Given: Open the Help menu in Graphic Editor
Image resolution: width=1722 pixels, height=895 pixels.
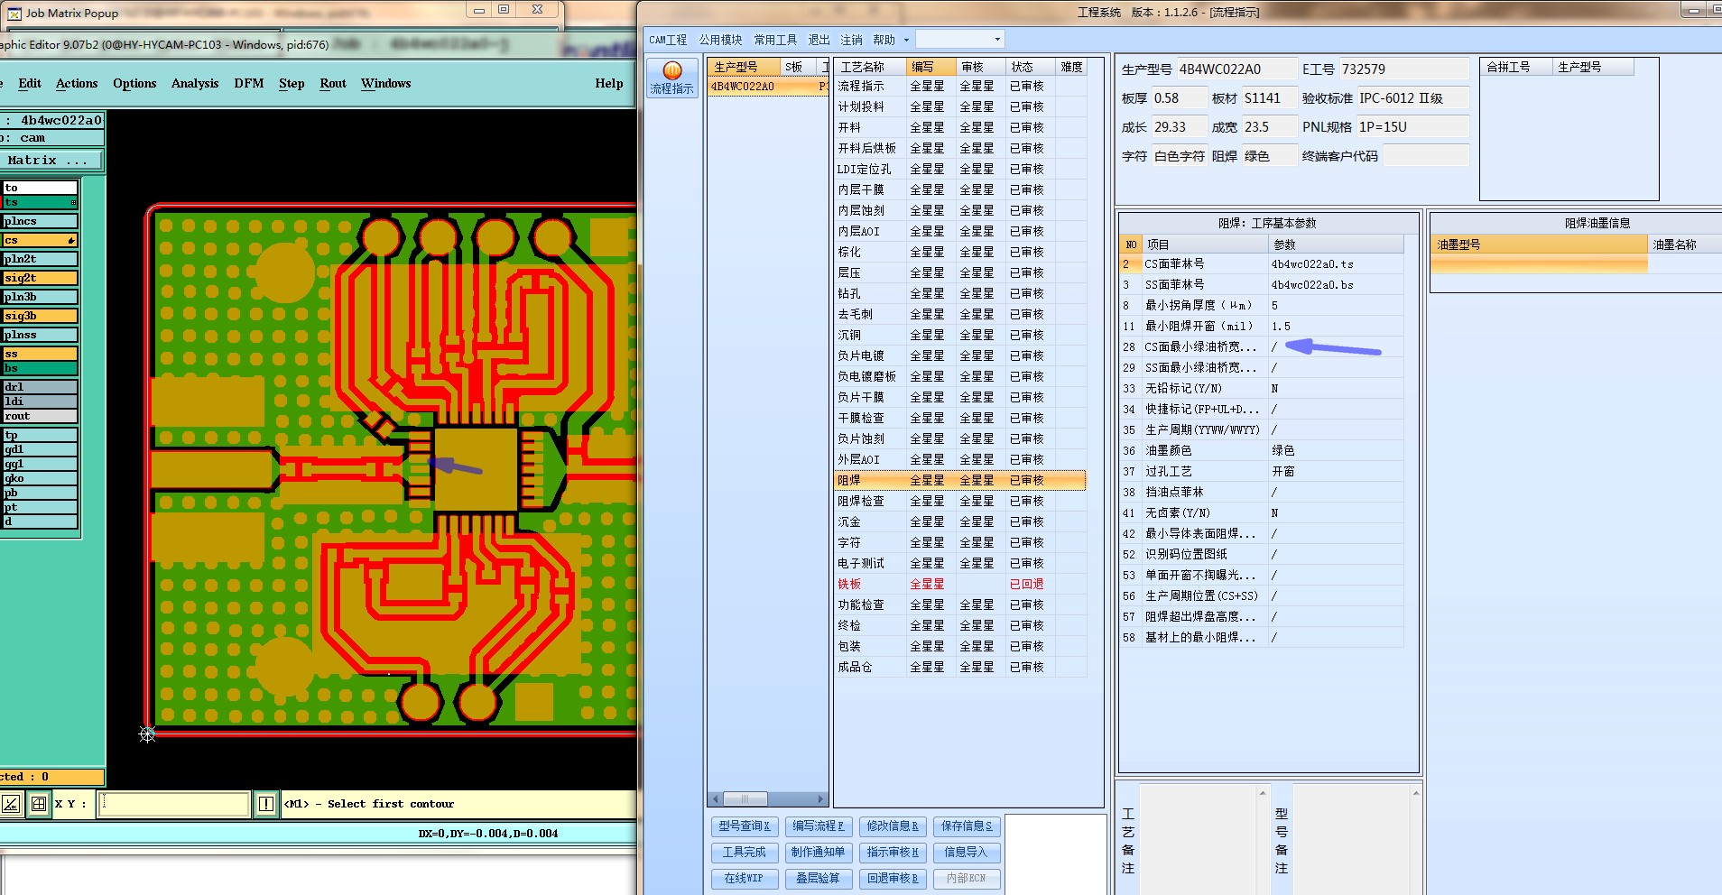Looking at the screenshot, I should pyautogui.click(x=609, y=83).
